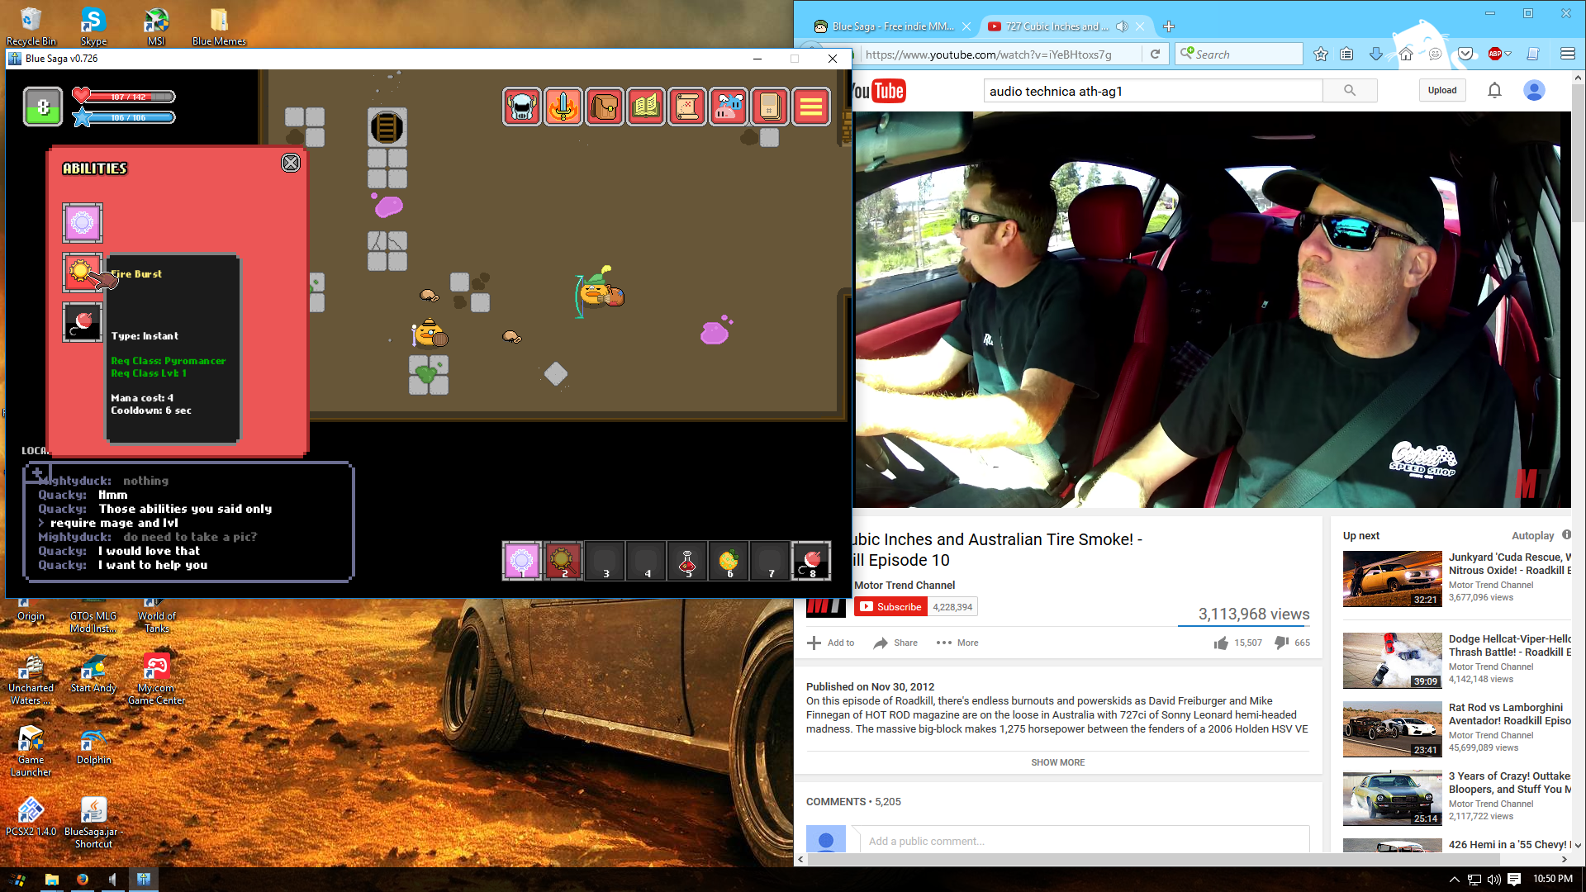Reload the YouTube page
1586x892 pixels.
(1155, 55)
